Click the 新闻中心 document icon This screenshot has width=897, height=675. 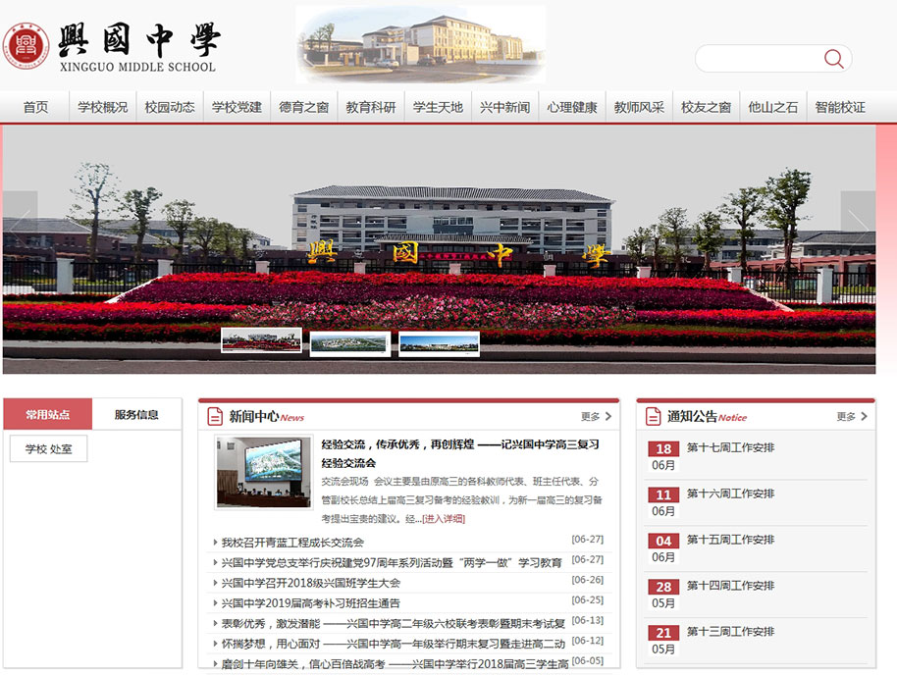point(215,416)
